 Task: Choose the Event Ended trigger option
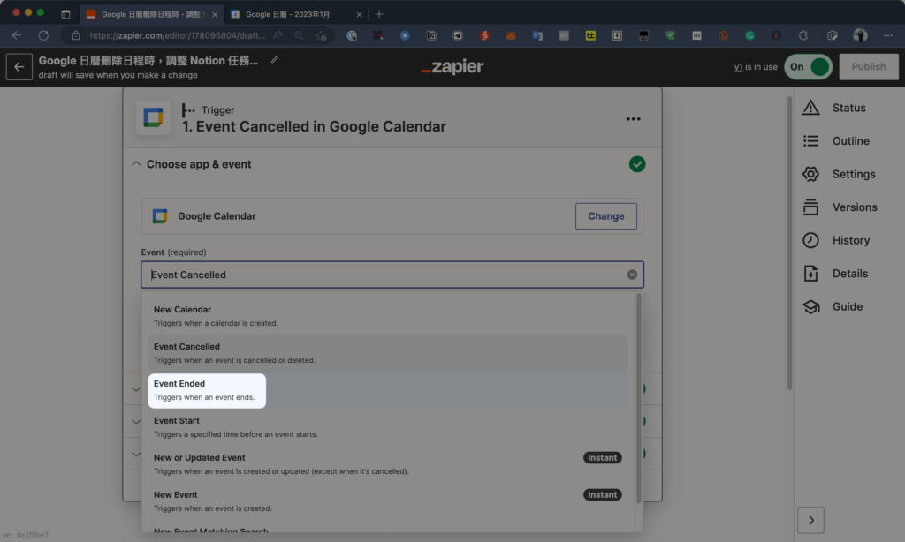coord(387,390)
